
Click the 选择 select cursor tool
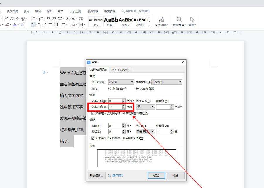[192, 21]
